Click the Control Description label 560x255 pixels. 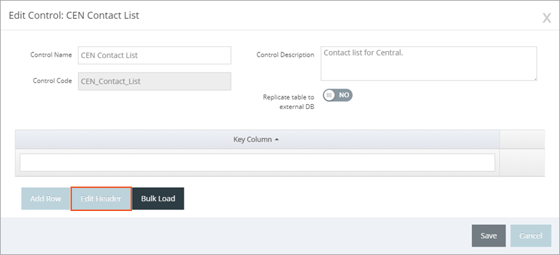[x=286, y=55]
